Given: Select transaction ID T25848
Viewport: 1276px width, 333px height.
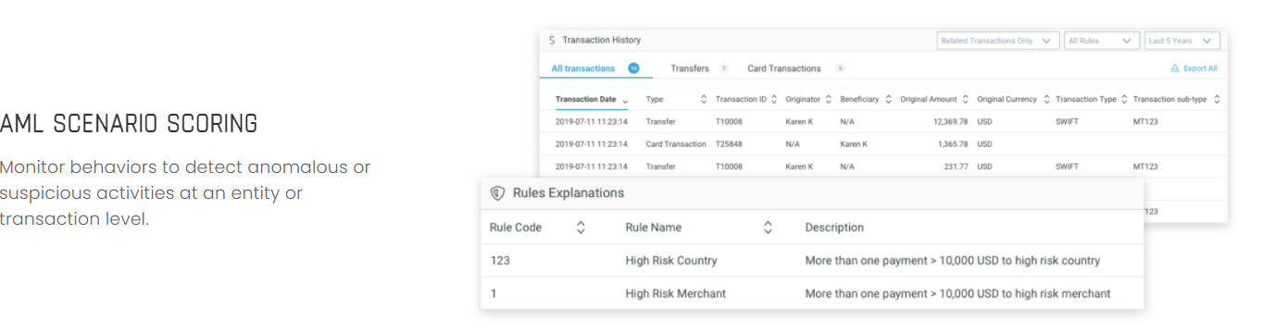Looking at the screenshot, I should point(730,144).
